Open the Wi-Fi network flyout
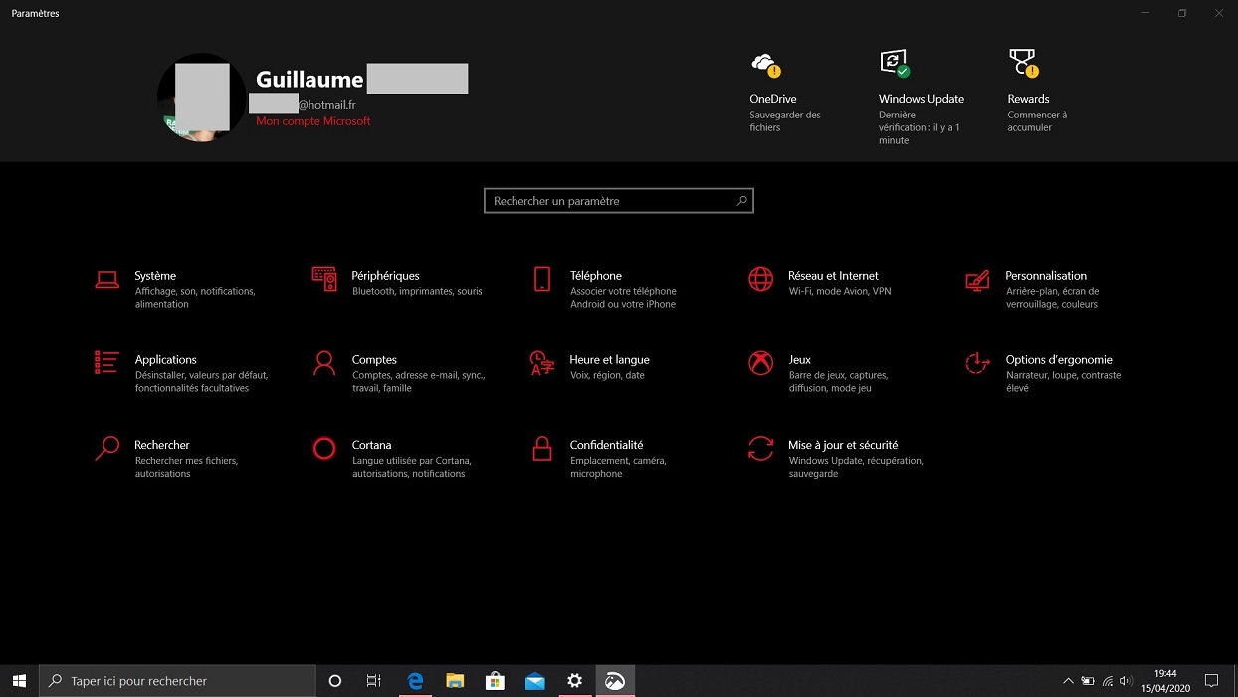Image resolution: width=1238 pixels, height=697 pixels. 1108,681
